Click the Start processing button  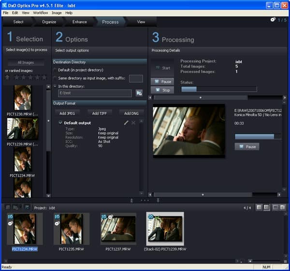(x=162, y=68)
